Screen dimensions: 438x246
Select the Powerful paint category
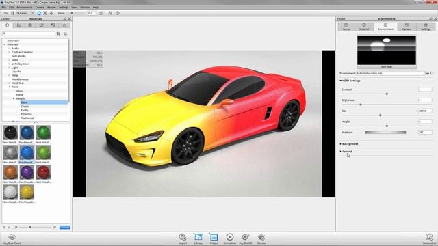[x=26, y=114]
